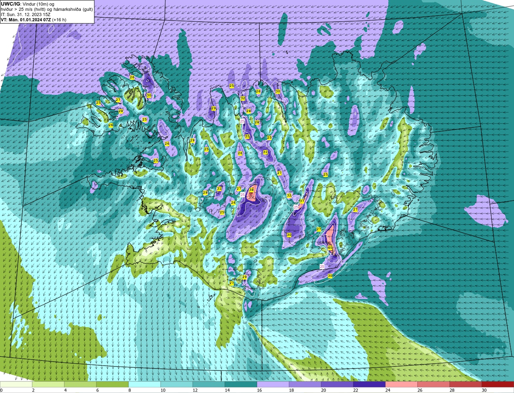Image resolution: width=514 pixels, height=393 pixels.
Task: Select the 20–22 m/s violet legend swatch
Action: (337, 384)
